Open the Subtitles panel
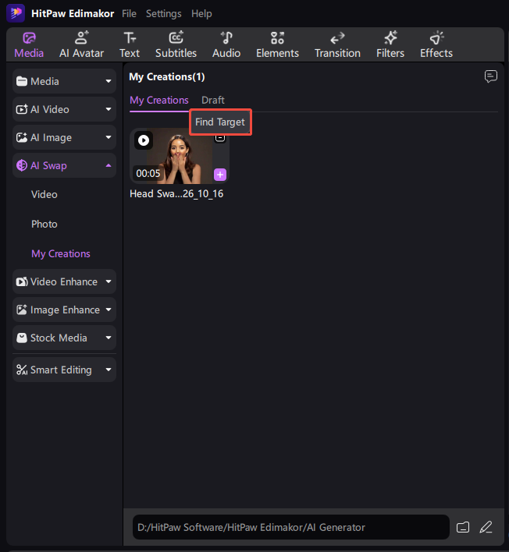Image resolution: width=509 pixels, height=552 pixels. point(176,45)
